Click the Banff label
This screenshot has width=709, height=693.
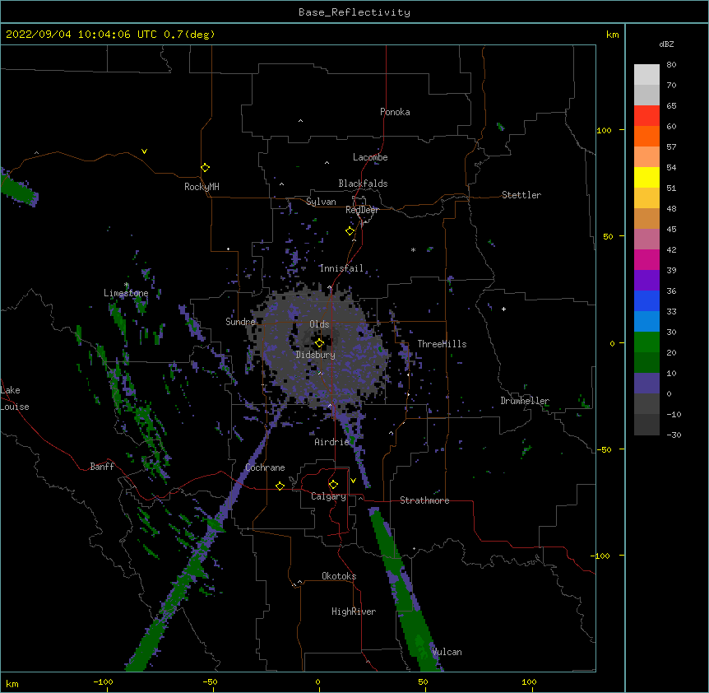[x=102, y=467]
